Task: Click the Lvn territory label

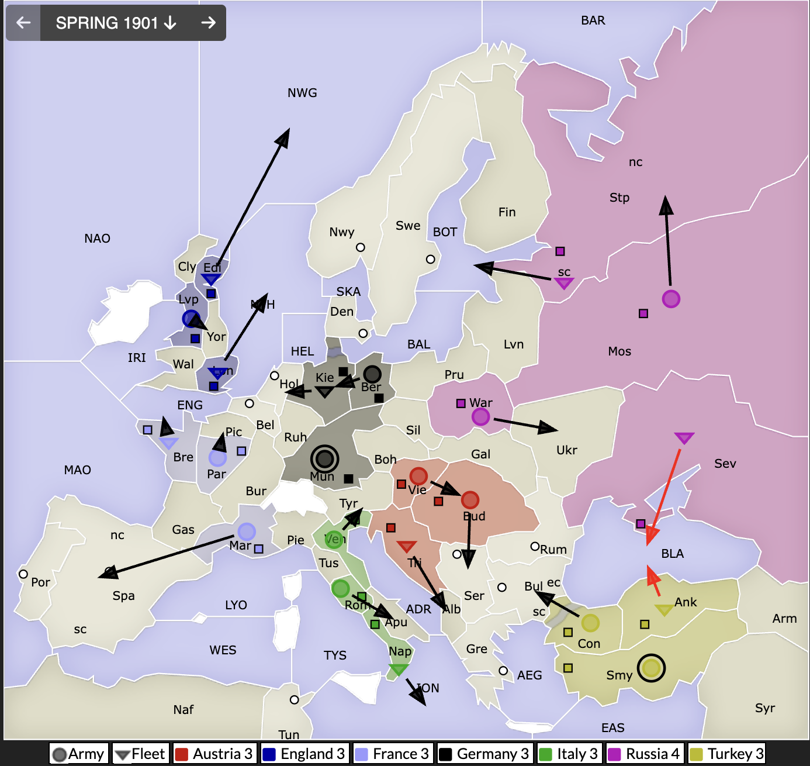Action: 513,344
